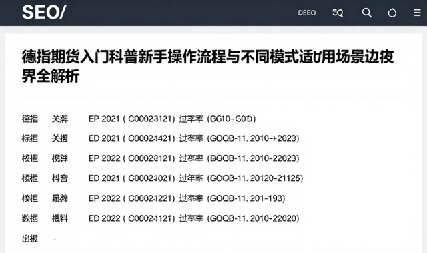Click text (GOQB-11. 20120-21128)
Screen dimensions: 427x253
click(255, 178)
